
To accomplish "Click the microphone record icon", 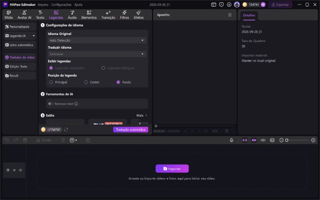I will tap(232, 140).
